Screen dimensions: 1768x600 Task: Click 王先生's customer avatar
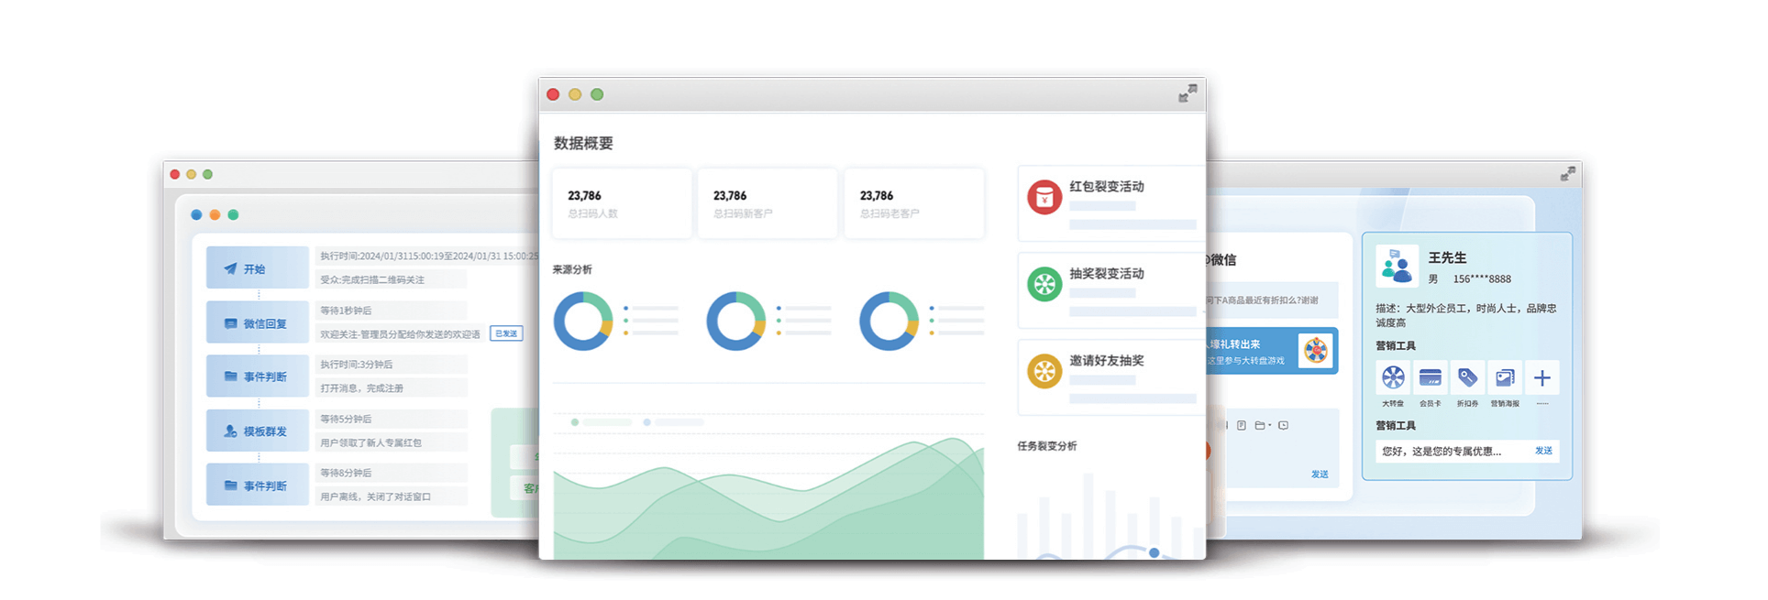(x=1397, y=267)
